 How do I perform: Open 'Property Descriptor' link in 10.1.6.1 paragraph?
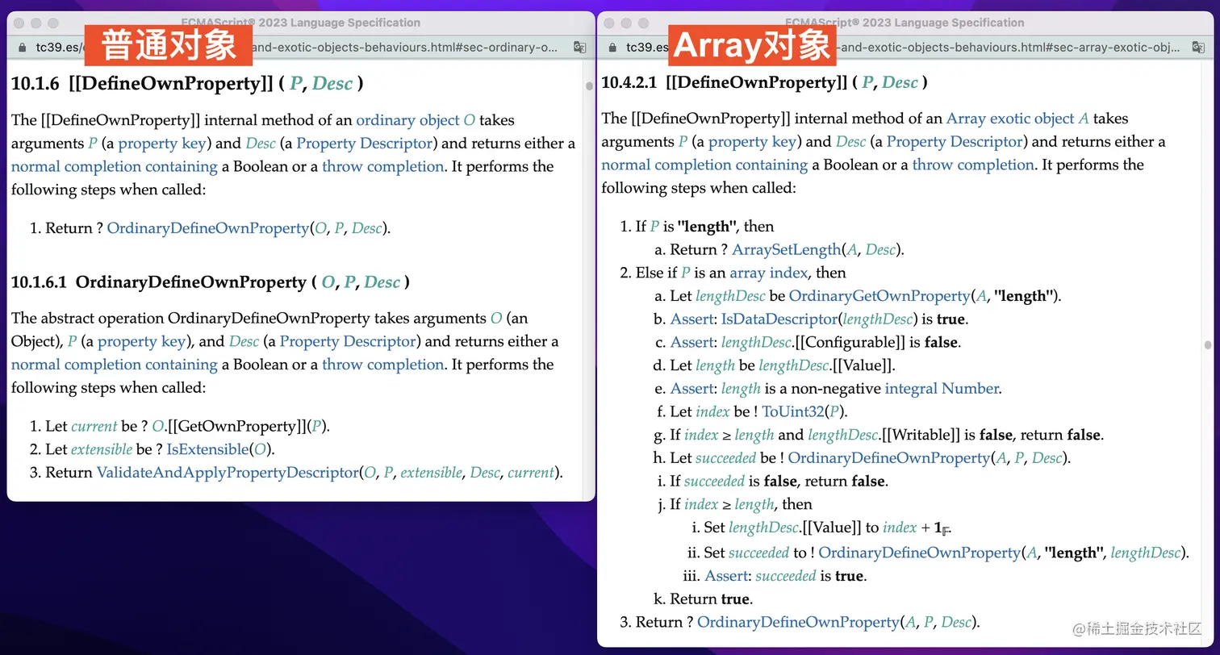[x=348, y=341]
